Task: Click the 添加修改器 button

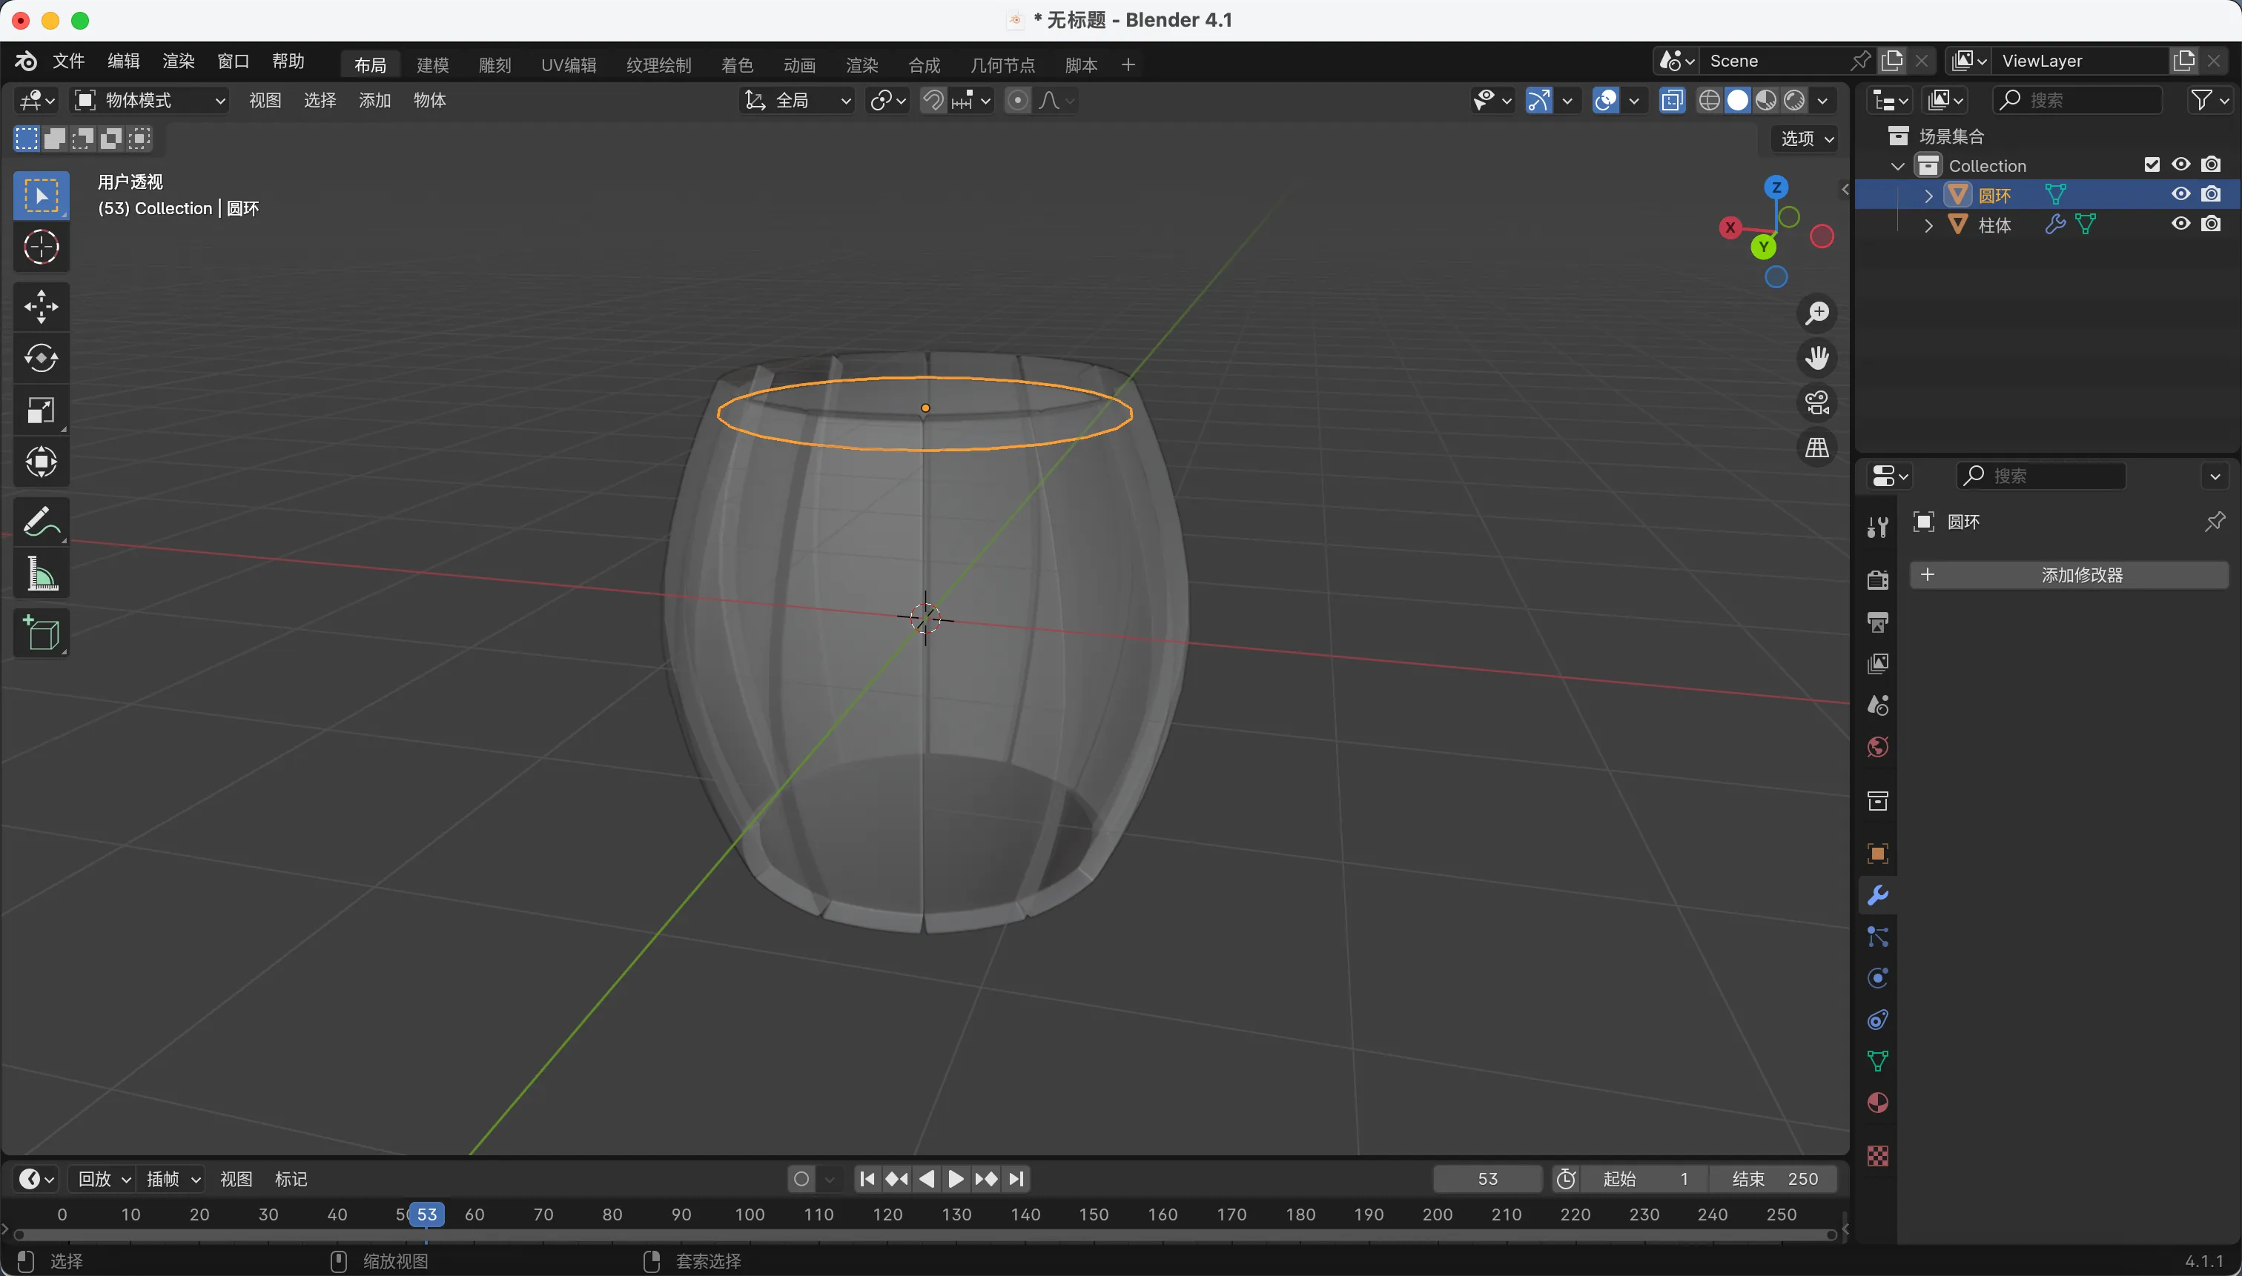Action: pyautogui.click(x=2069, y=575)
